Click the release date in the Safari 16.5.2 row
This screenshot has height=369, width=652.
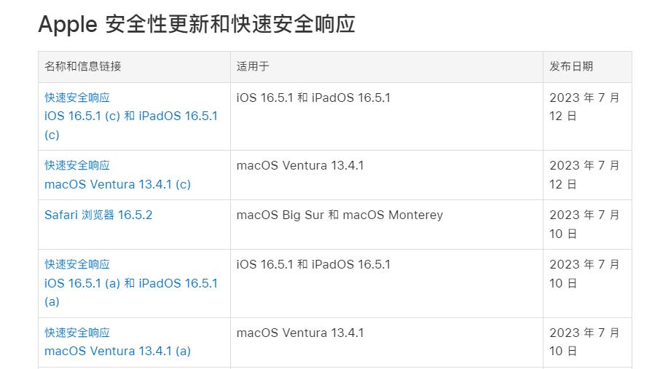[584, 224]
